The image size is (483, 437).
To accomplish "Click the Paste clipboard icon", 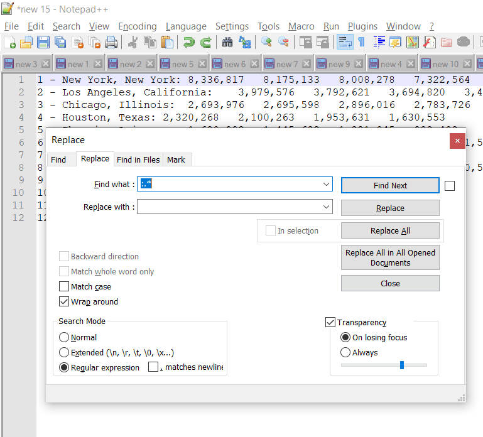I will 167,42.
